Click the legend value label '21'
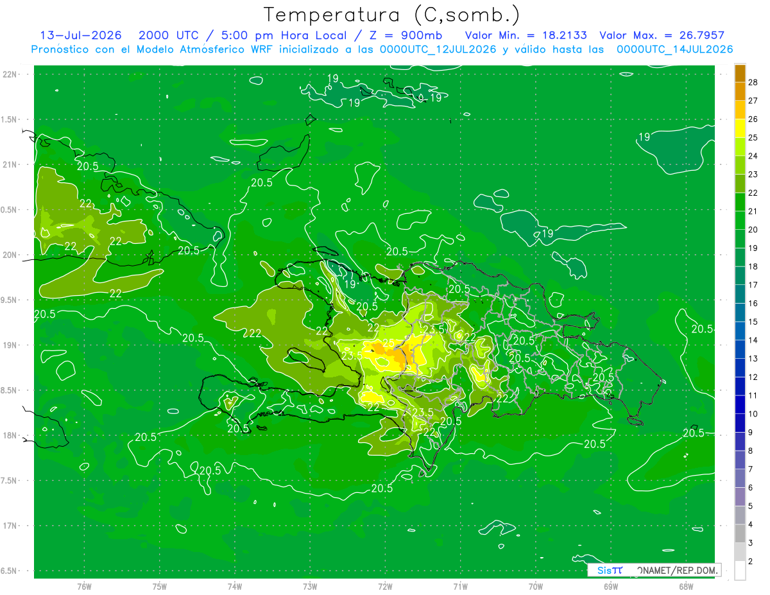Viewport: 770px width, 595px height. [x=753, y=211]
